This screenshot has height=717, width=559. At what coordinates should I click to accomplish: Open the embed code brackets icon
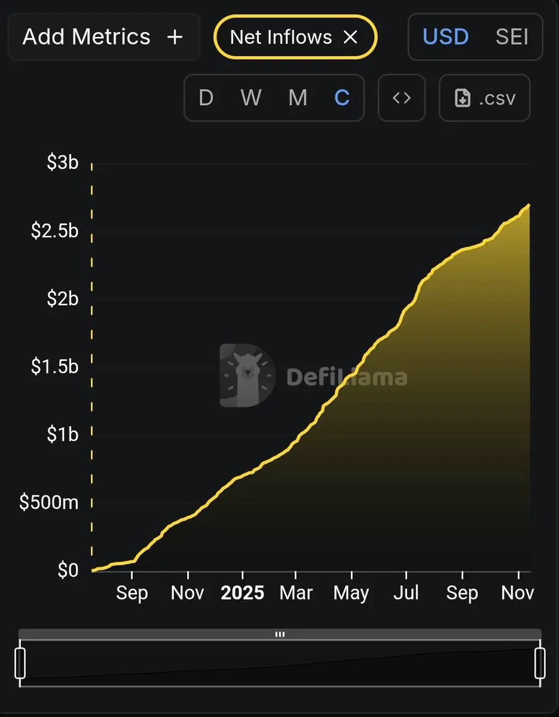click(x=401, y=97)
